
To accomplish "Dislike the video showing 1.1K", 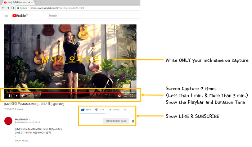I will click(x=100, y=110).
